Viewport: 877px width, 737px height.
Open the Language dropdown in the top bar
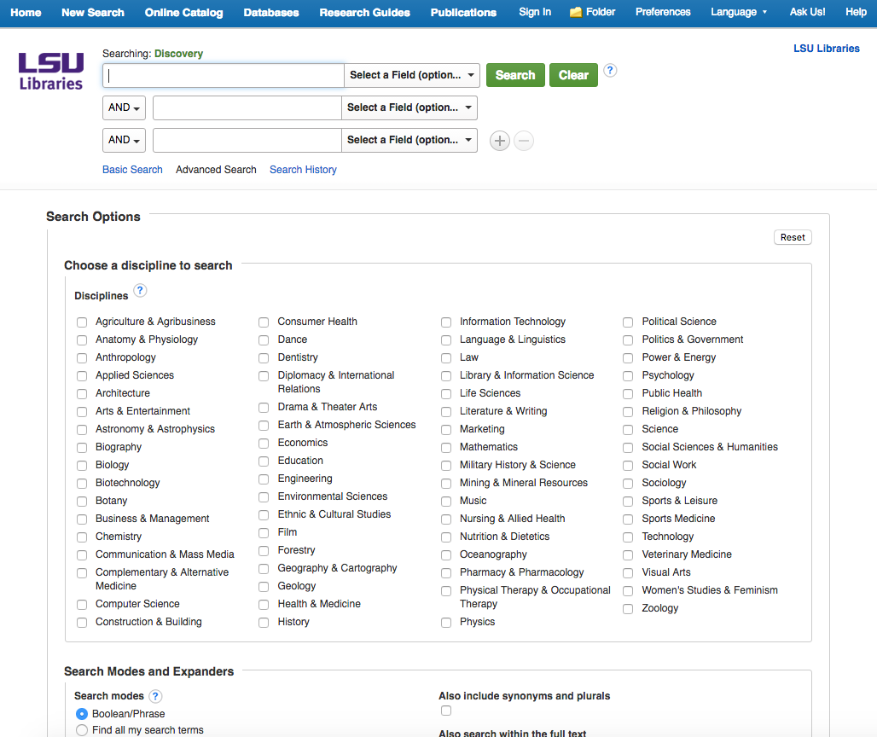point(740,12)
